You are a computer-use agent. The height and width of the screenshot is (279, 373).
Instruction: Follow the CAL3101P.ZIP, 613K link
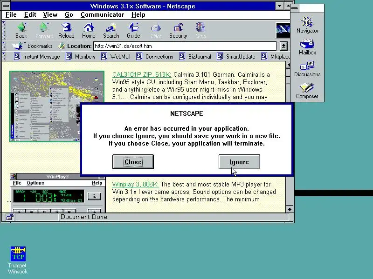(x=142, y=74)
